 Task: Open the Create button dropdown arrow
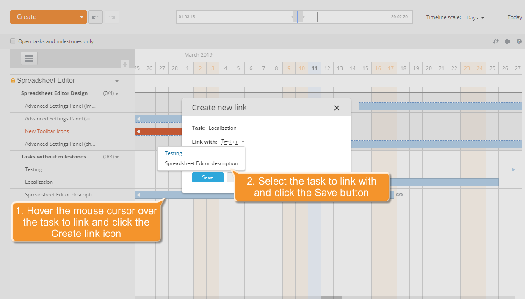coord(82,17)
